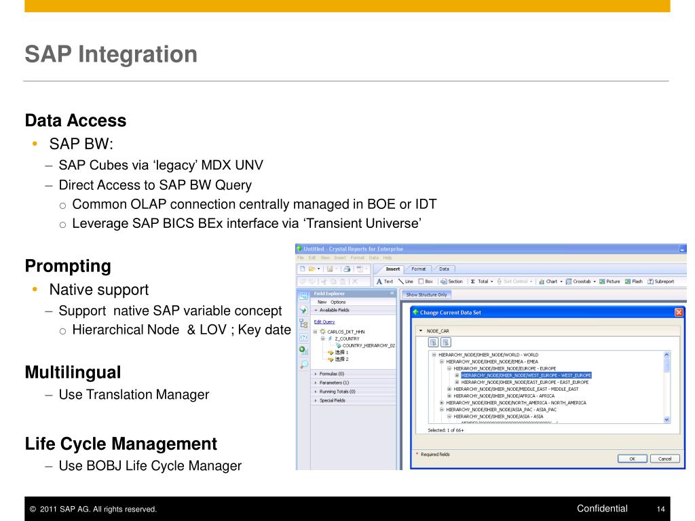Click the 'Selected: 1 of 66+' text
The image size is (695, 521).
click(x=445, y=430)
